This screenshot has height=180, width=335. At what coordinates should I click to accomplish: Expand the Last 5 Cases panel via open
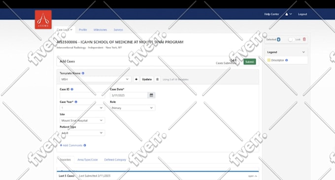coord(253,176)
